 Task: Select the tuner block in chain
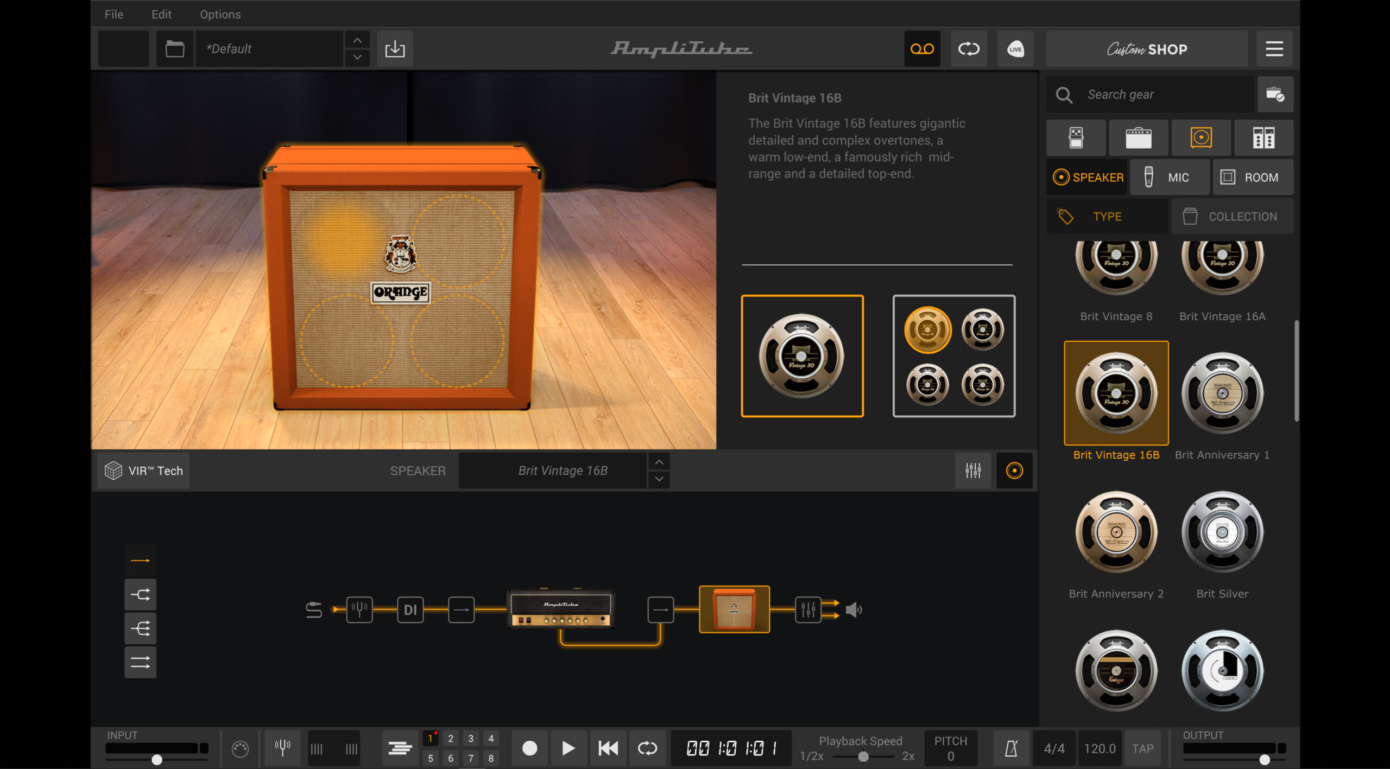click(359, 610)
